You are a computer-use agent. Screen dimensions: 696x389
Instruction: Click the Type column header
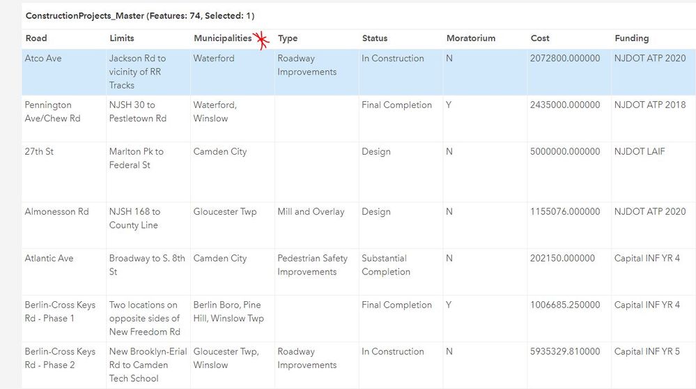tap(288, 38)
